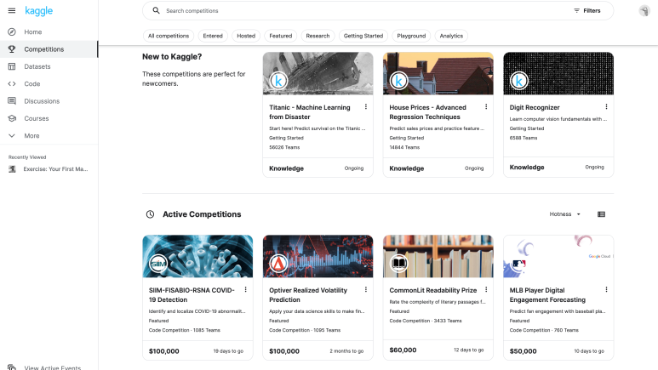This screenshot has width=658, height=370.
Task: Click the MLB logo on card
Action: pyautogui.click(x=519, y=264)
